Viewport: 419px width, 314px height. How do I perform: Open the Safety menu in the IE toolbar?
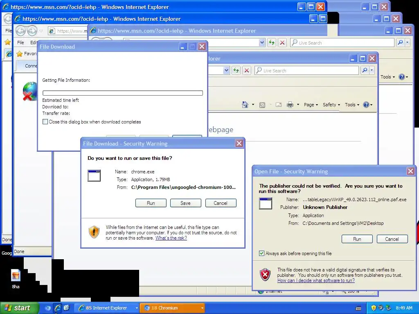[x=331, y=105]
